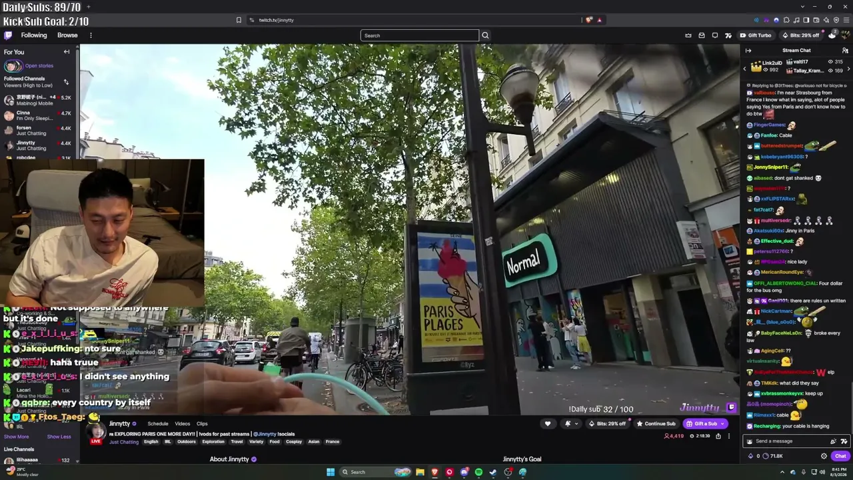Share the stream via share icon
The image size is (853, 480).
click(718, 436)
